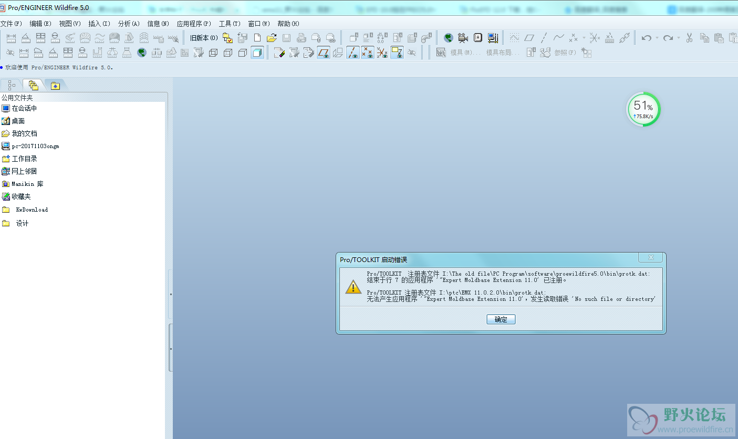Cut with the scissors icon
This screenshot has height=439, width=738.
[x=690, y=38]
